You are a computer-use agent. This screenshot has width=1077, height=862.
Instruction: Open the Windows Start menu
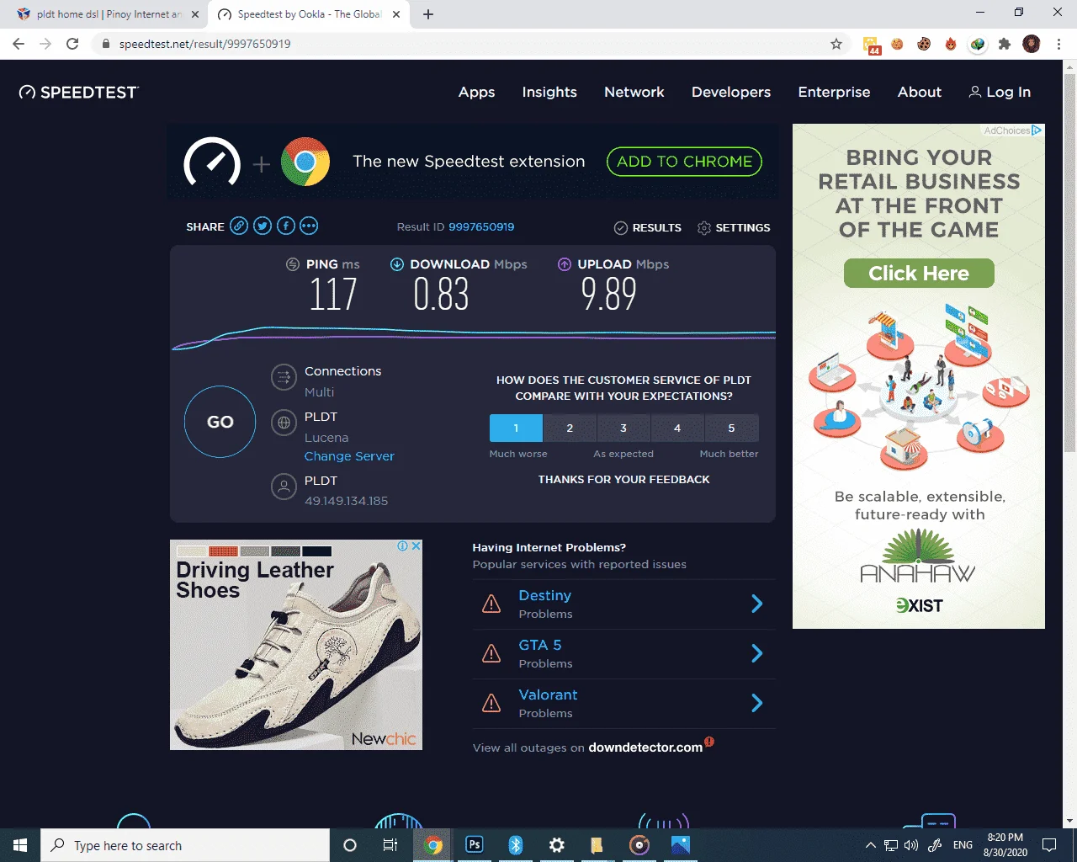[x=20, y=845]
